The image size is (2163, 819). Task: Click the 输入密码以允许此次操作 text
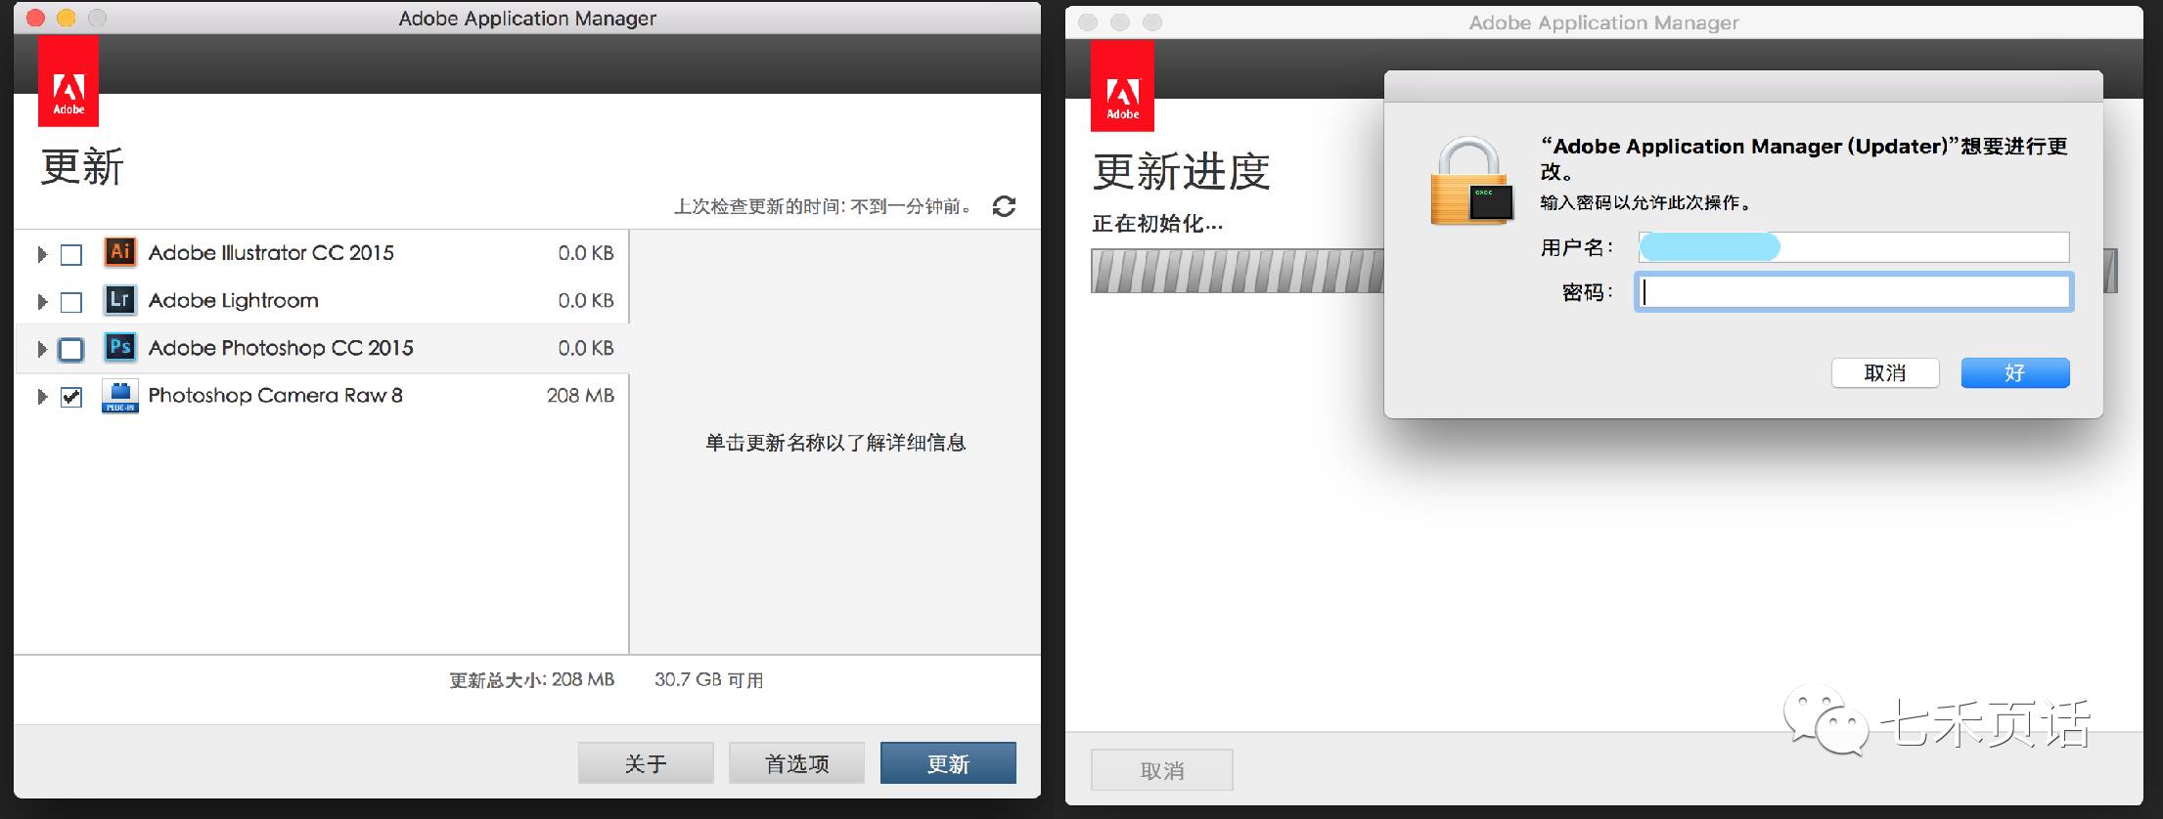click(1646, 203)
